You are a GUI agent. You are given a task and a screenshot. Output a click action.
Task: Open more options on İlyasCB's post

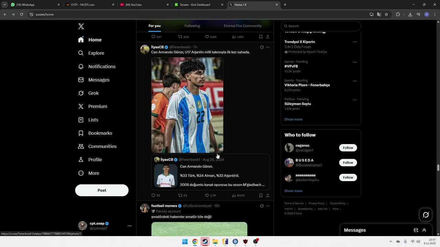pyautogui.click(x=268, y=47)
